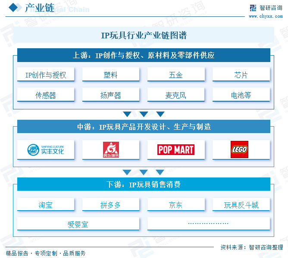
Task: Select the POP MART logo
Action: 176,149
